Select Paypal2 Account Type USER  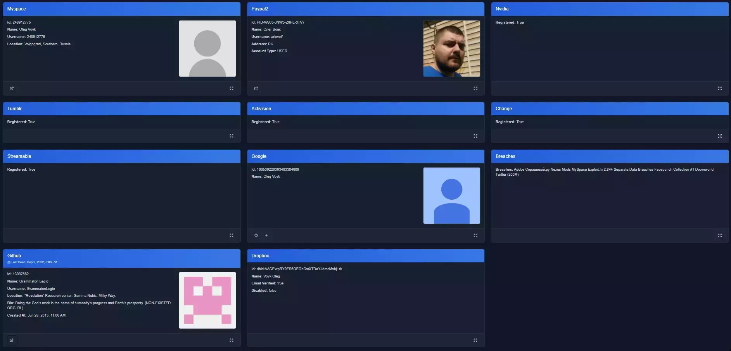(x=269, y=51)
